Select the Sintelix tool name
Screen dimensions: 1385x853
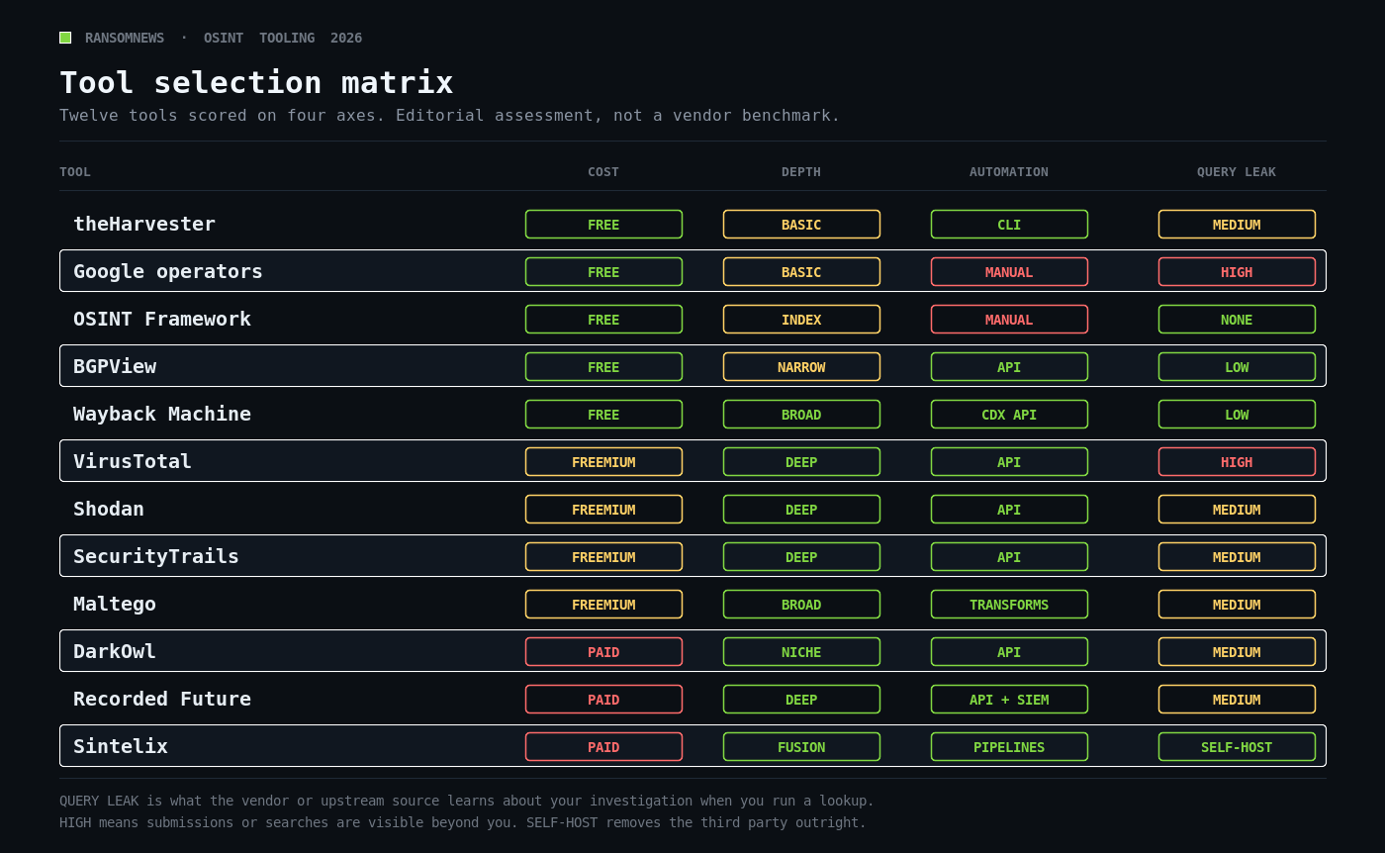(x=121, y=746)
